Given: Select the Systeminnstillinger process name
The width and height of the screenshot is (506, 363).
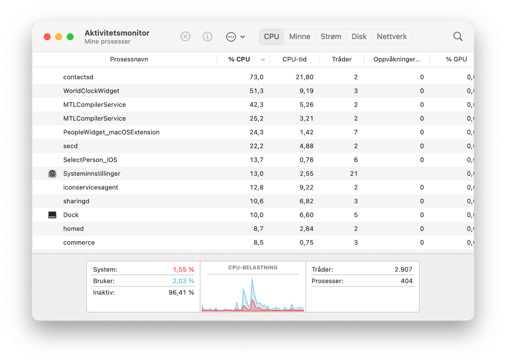Looking at the screenshot, I should click(92, 174).
